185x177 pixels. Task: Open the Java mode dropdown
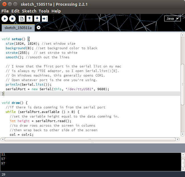point(172,18)
